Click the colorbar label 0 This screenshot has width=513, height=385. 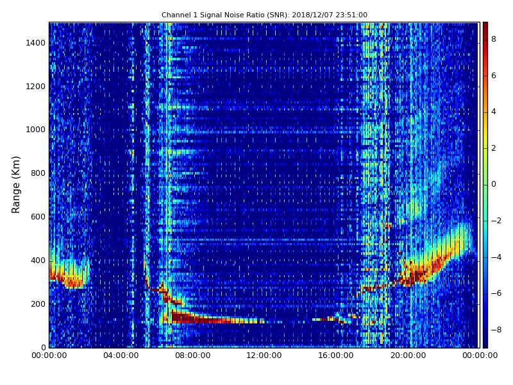pos(494,184)
